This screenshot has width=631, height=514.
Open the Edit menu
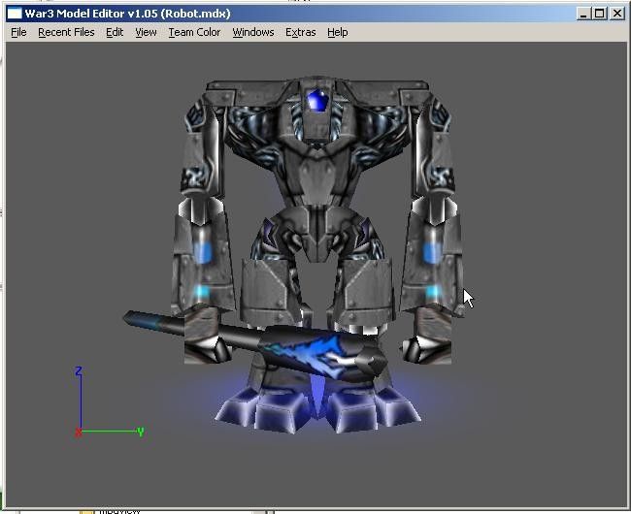pos(115,32)
